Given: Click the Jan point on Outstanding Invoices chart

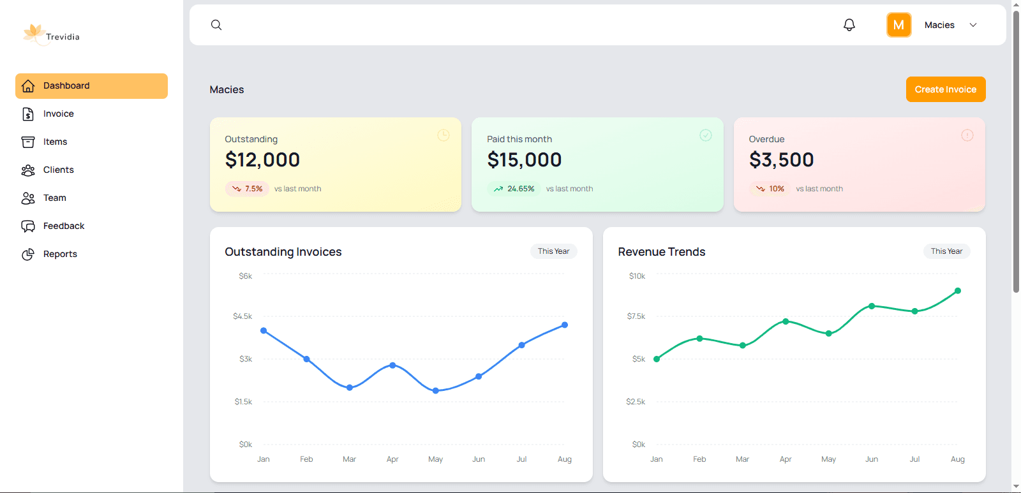Looking at the screenshot, I should (x=264, y=330).
